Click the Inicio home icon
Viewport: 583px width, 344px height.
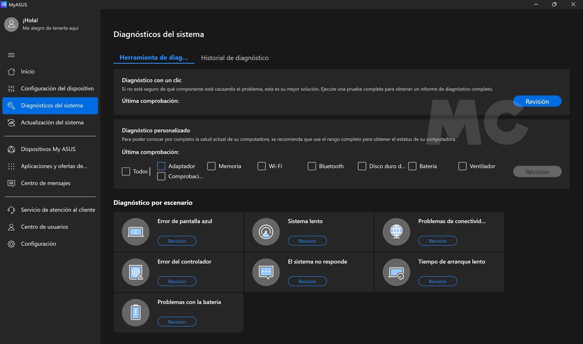(x=11, y=72)
